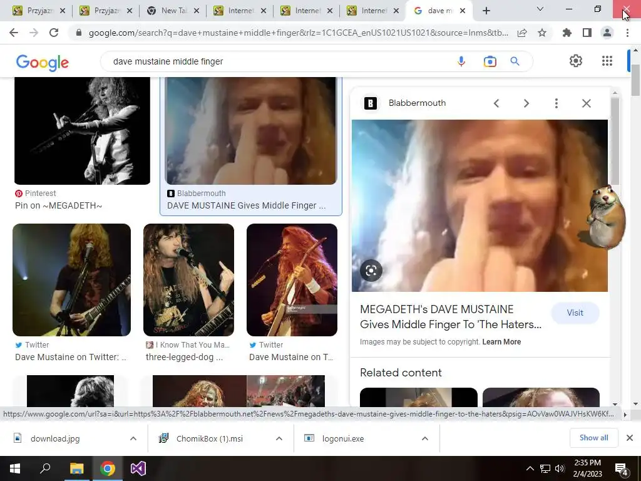
Task: Switch to the New Tab tab
Action: 173,11
